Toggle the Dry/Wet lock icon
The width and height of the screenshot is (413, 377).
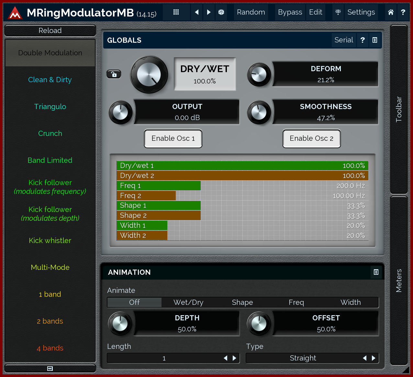[114, 74]
